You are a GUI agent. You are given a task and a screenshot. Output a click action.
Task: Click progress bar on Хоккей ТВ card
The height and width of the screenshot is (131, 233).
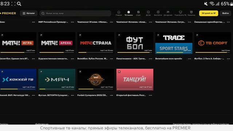pyautogui.click(x=18, y=89)
